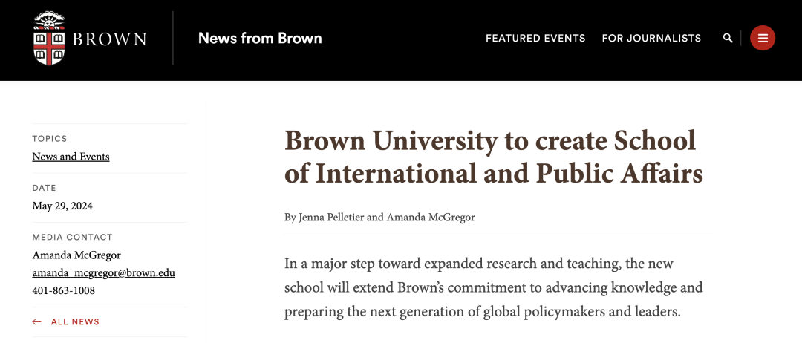Screen dimensions: 802x343
Task: Click the article's intro summary paragraph
Action: pos(493,287)
